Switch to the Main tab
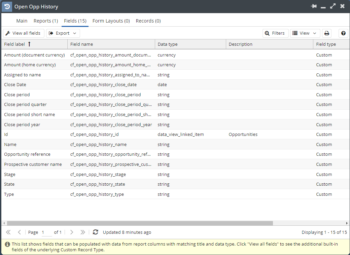Screen dimensions: 350x255 pyautogui.click(x=22, y=21)
